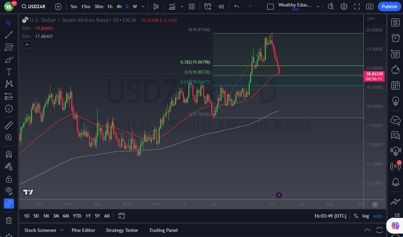Toggle auto scale on the price axis
Image resolution: width=403 pixels, height=237 pixels.
pyautogui.click(x=377, y=216)
